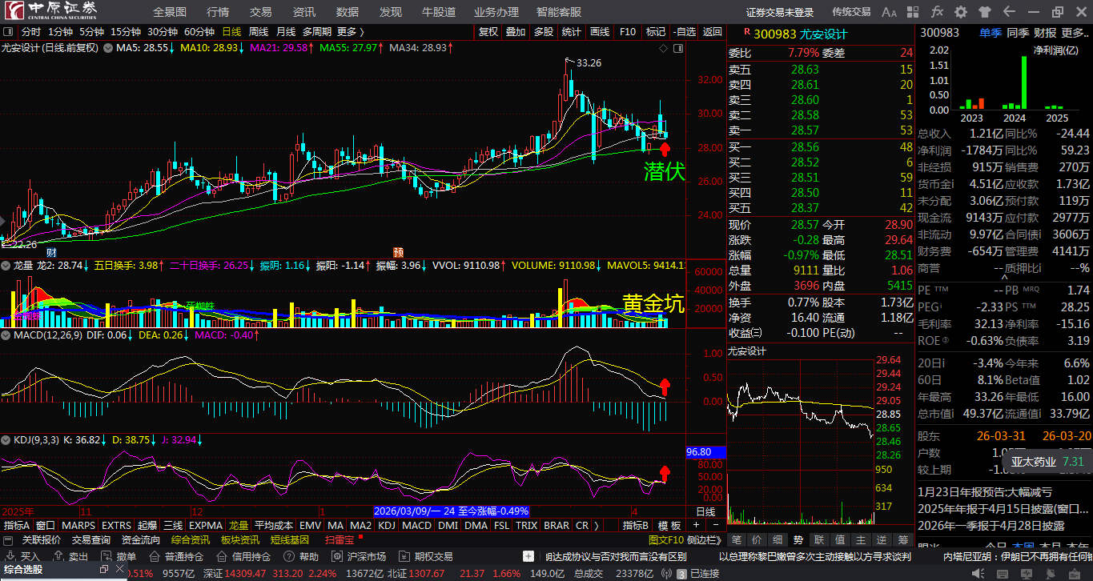1093x581 pixels.
Task: Click the shirt-shaped skin theme icon
Action: pos(984,12)
